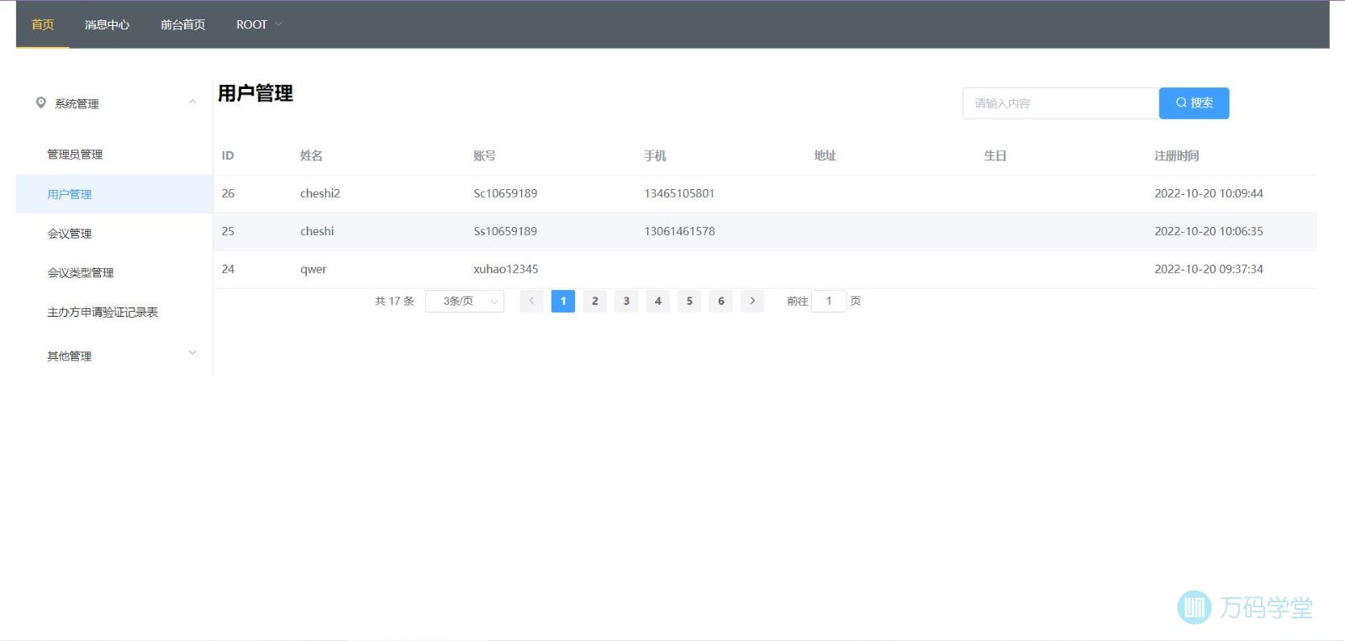The width and height of the screenshot is (1345, 641).
Task: Click the ID column header
Action: [228, 155]
